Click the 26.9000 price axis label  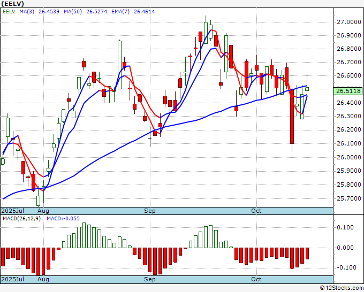click(349, 35)
